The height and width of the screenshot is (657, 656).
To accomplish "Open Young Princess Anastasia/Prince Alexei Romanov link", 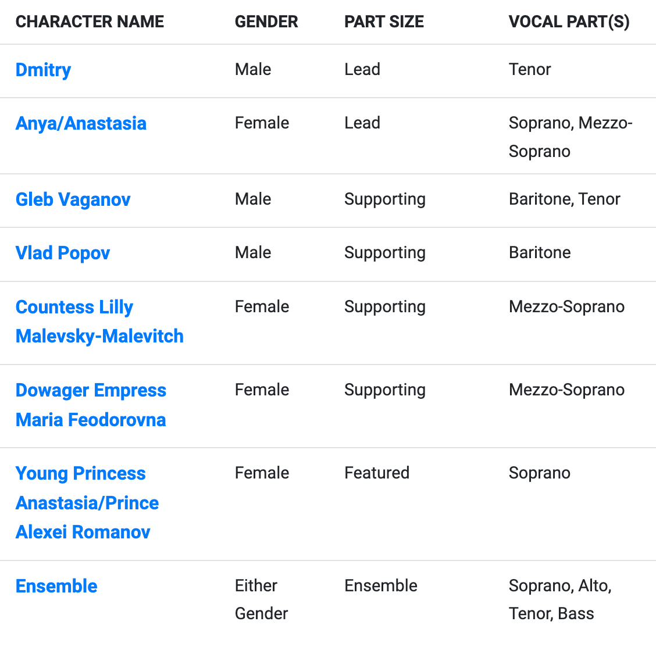I will (x=87, y=503).
